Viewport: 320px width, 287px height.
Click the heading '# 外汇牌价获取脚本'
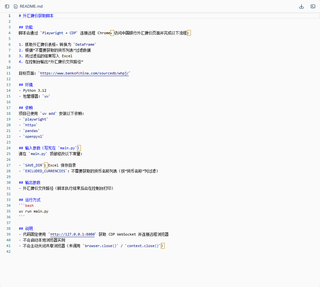pyautogui.click(x=36, y=16)
